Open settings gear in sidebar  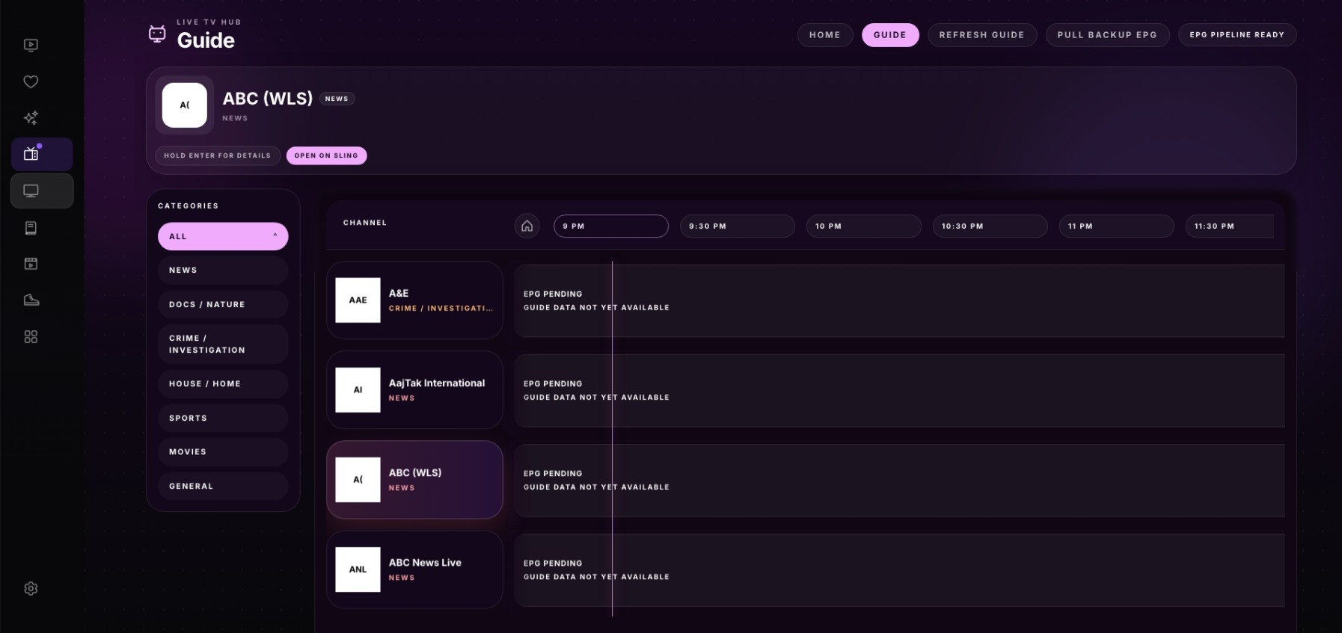(x=31, y=589)
